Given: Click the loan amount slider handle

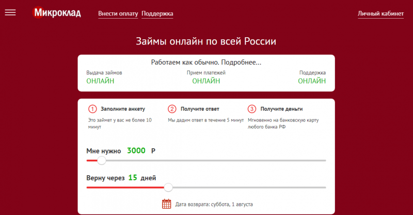Looking at the screenshot, I should [x=101, y=160].
